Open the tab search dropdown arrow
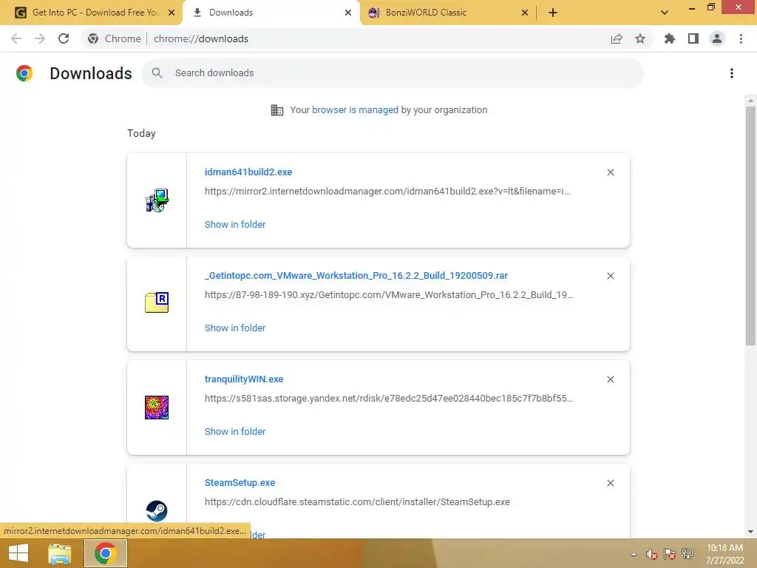757x568 pixels. pos(665,13)
